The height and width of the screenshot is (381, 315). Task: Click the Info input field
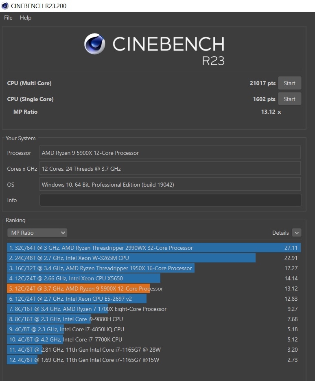coord(171,200)
